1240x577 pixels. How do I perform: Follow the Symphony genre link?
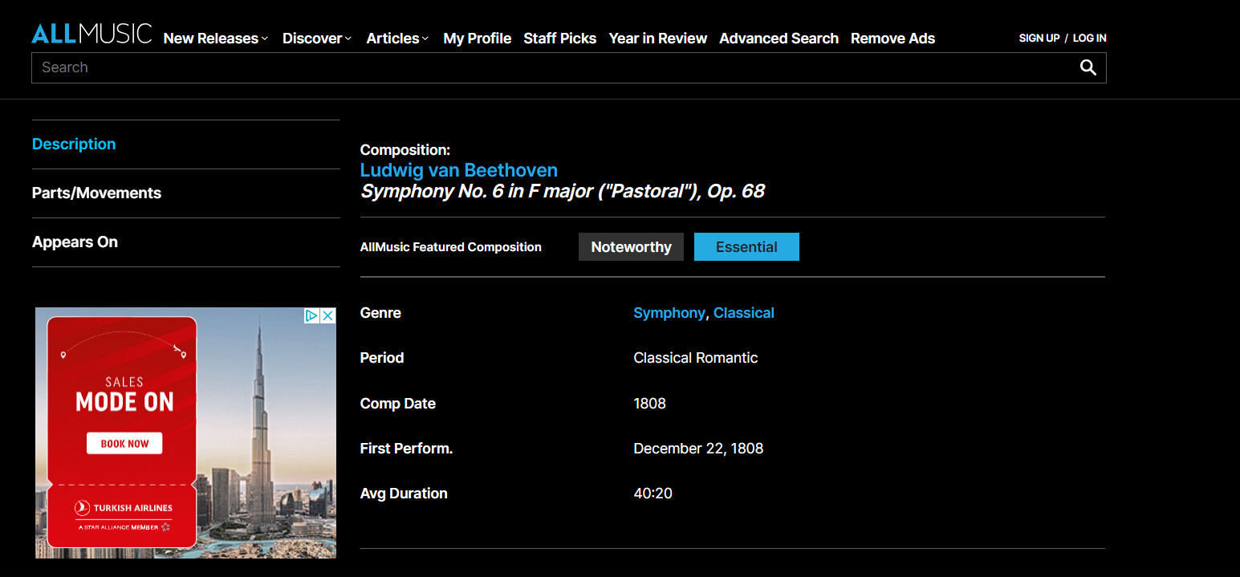pyautogui.click(x=669, y=313)
